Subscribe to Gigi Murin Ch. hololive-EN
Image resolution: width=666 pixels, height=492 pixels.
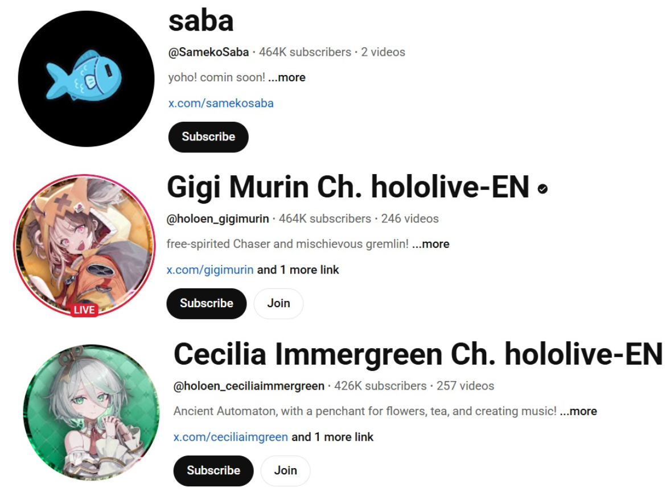coord(207,303)
